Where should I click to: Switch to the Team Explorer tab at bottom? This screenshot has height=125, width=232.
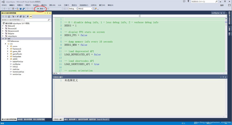pyautogui.click(x=39, y=119)
